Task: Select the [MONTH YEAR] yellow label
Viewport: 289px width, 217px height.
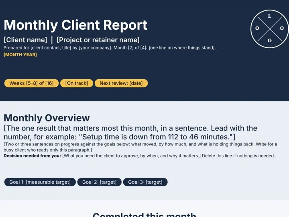Action: pyautogui.click(x=20, y=55)
